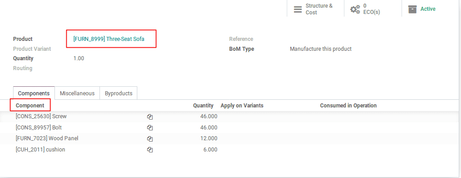Click the cushion quantity 6.000
Image resolution: width=461 pixels, height=178 pixels.
click(210, 150)
